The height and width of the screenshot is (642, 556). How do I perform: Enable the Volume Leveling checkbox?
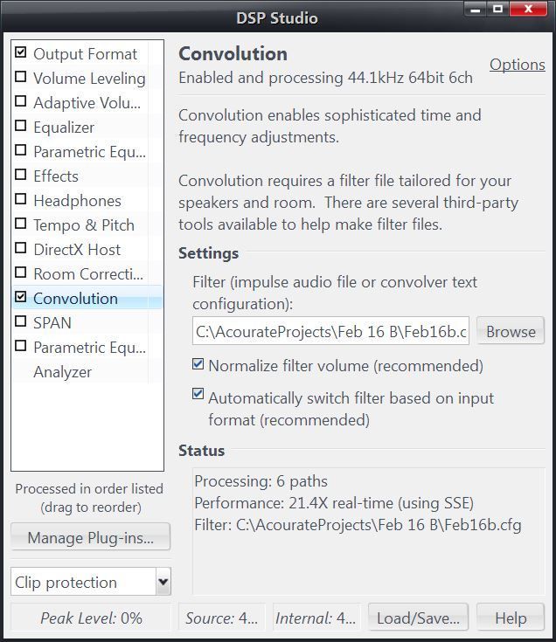pyautogui.click(x=20, y=77)
